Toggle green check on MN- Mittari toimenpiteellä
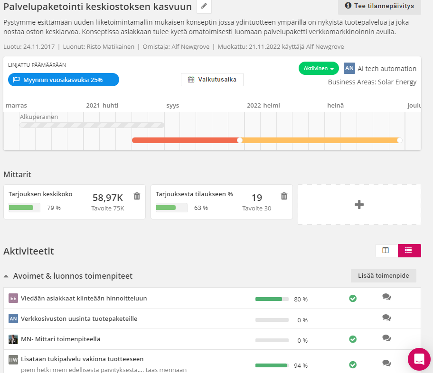Image resolution: width=433 pixels, height=373 pixels. point(353,339)
